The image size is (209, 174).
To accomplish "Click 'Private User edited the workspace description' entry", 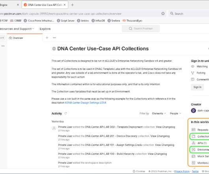I will click(85, 163).
